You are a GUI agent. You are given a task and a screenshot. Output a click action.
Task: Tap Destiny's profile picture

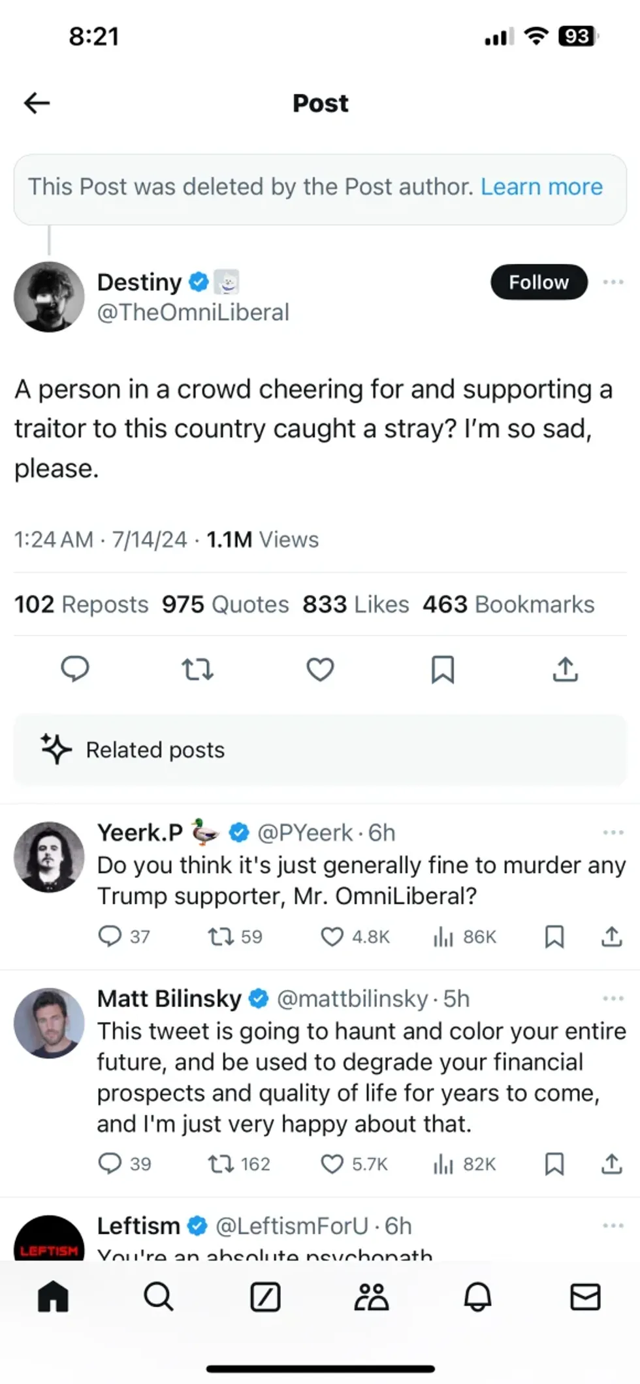(49, 297)
